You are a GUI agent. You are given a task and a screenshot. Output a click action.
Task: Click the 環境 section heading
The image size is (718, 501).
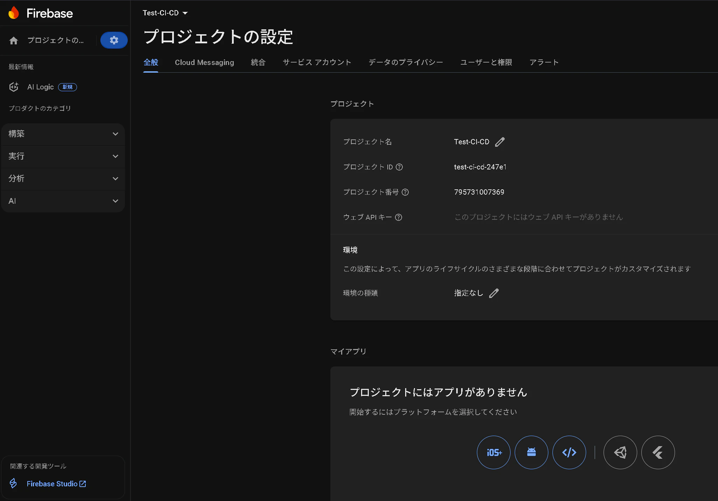pyautogui.click(x=350, y=250)
